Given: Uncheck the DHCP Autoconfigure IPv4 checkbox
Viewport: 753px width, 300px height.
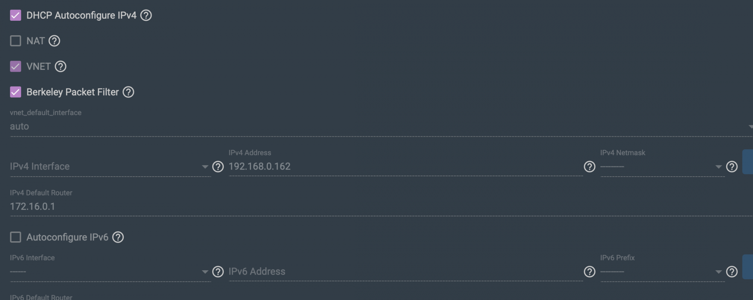Looking at the screenshot, I should pos(15,15).
